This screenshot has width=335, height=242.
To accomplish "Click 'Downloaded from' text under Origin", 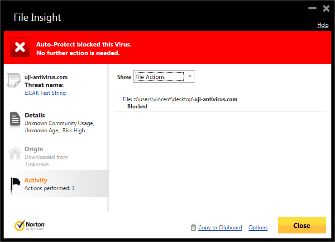I will 46,157.
